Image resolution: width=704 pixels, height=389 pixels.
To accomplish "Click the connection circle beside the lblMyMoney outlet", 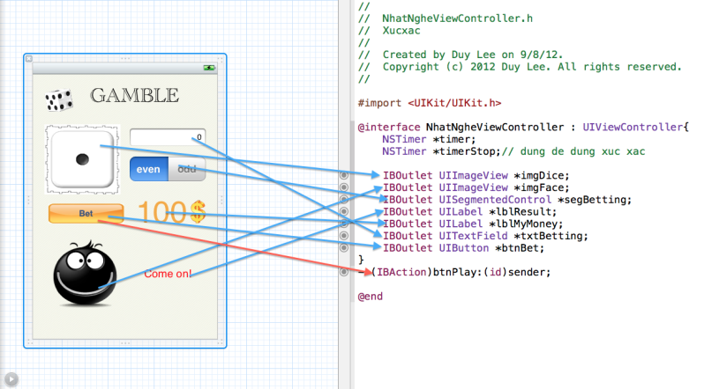I will [344, 224].
